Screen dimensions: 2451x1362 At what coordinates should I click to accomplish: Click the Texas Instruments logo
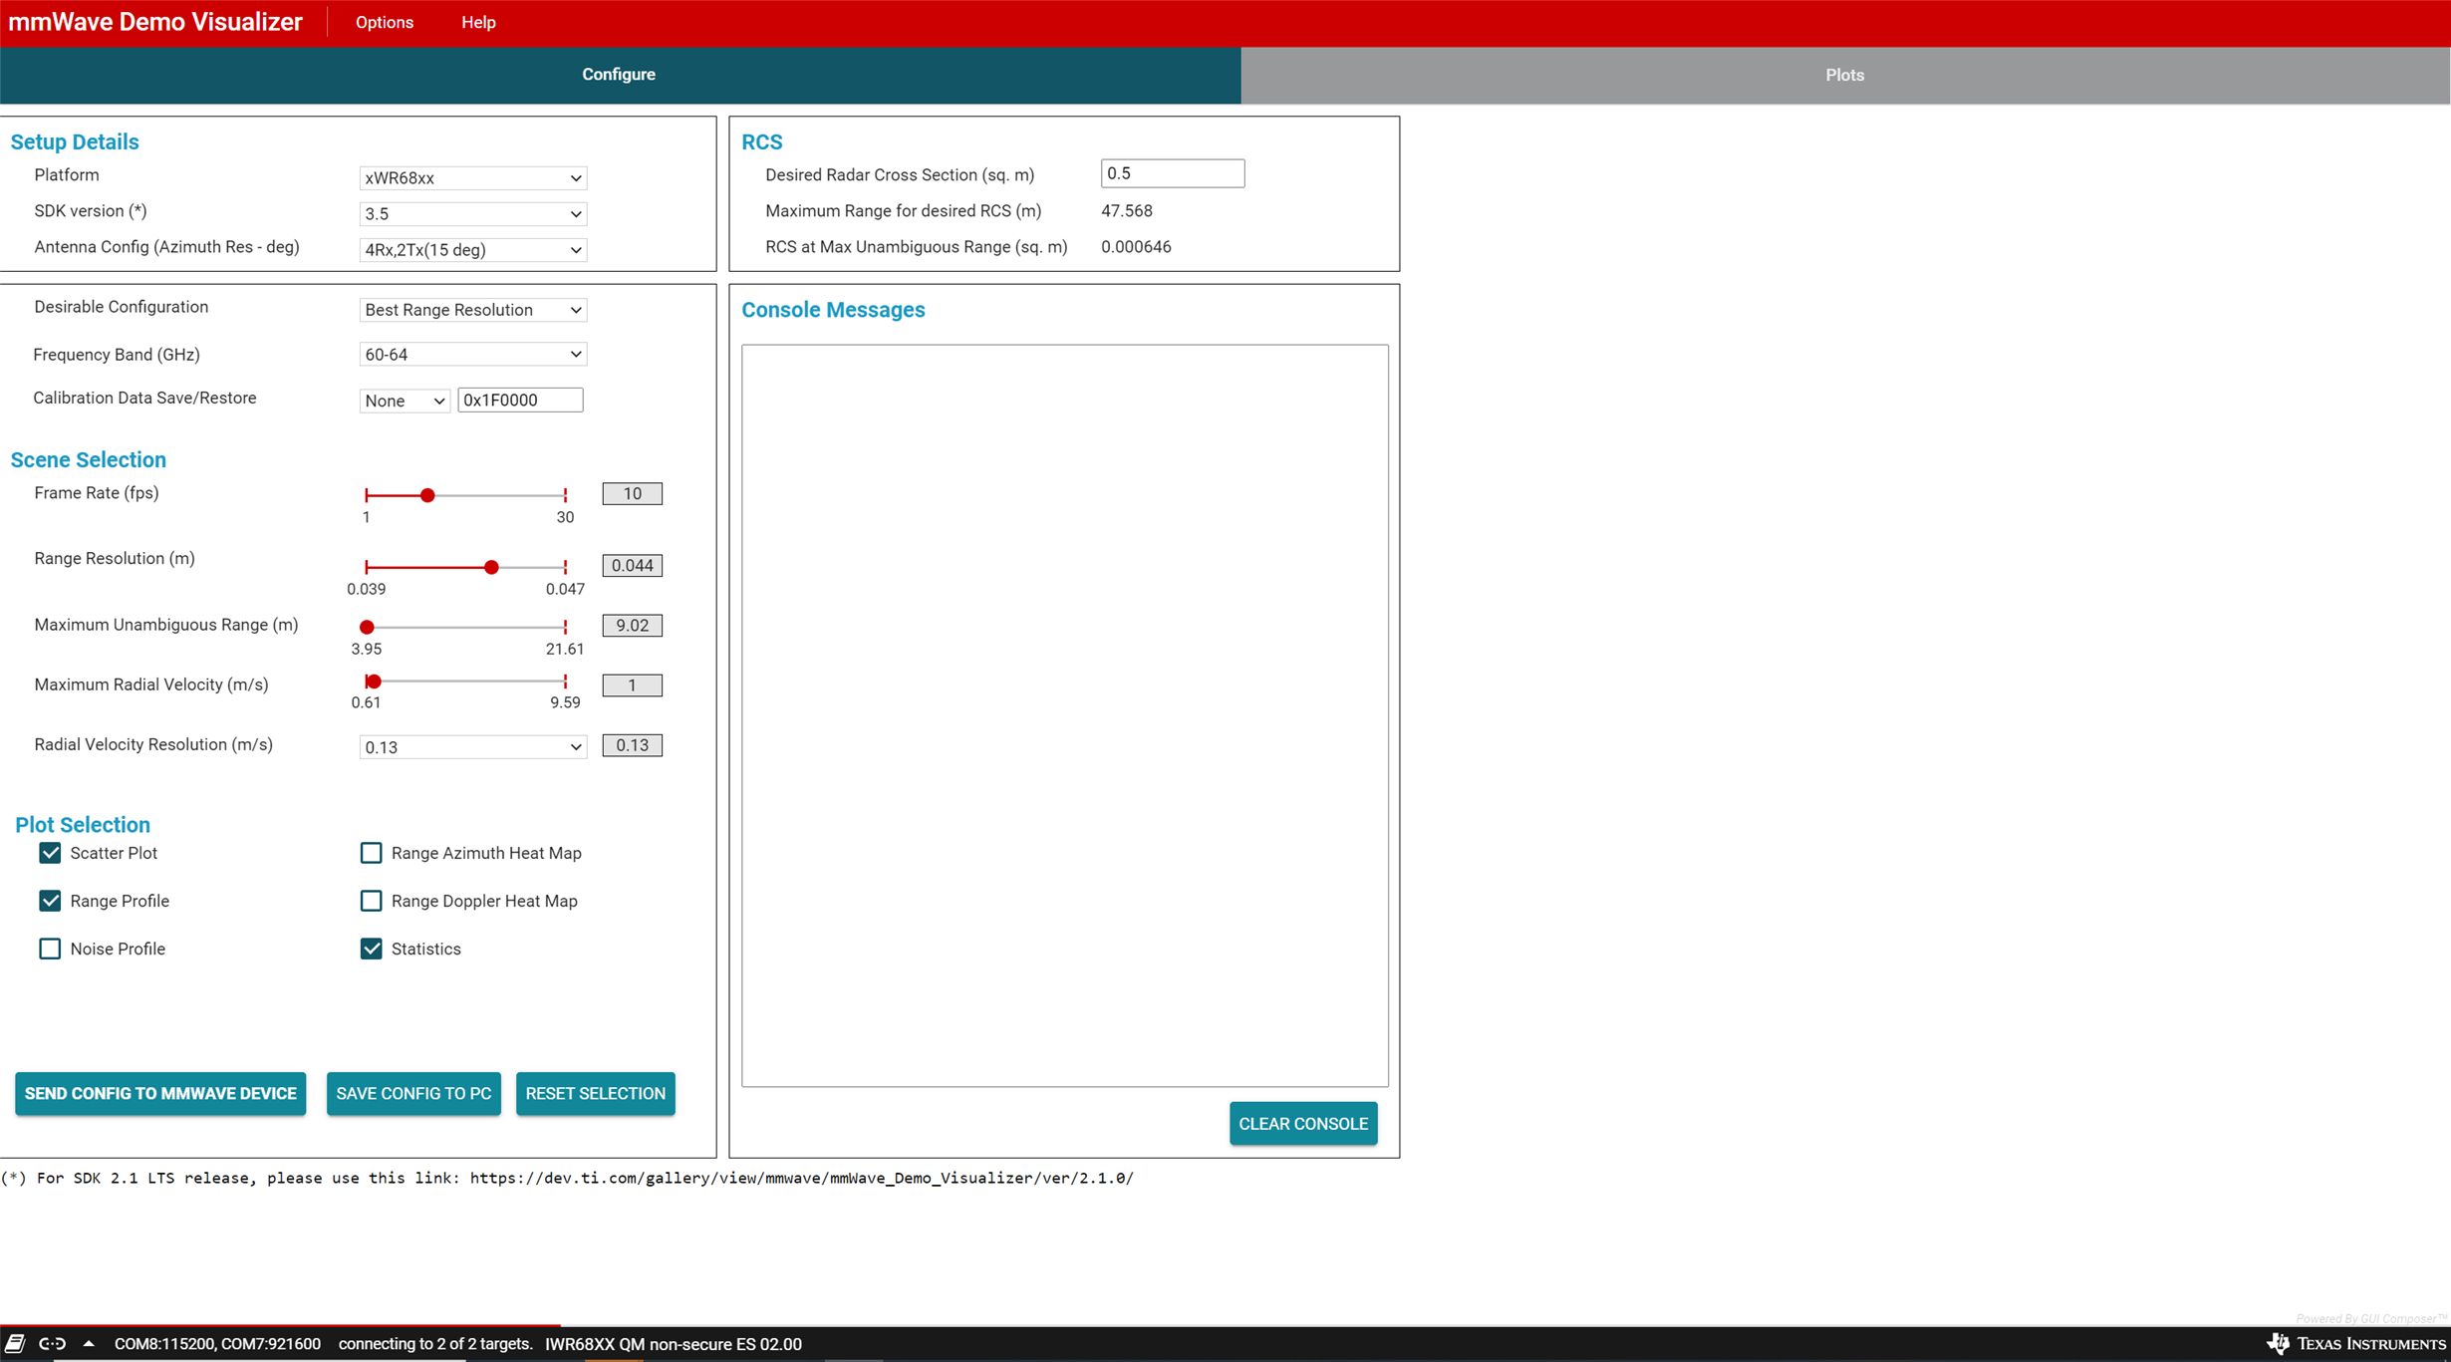point(2357,1344)
